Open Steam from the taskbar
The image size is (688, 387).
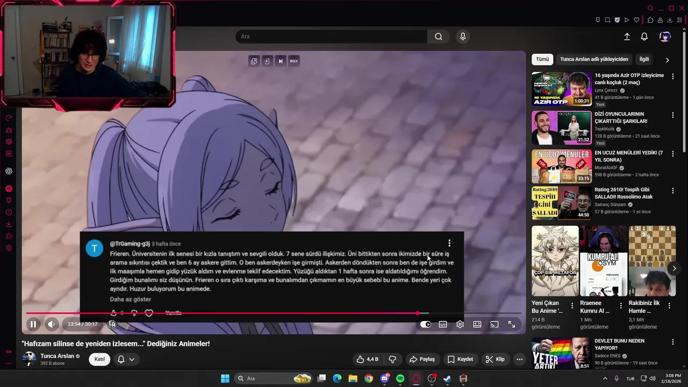coord(447,378)
